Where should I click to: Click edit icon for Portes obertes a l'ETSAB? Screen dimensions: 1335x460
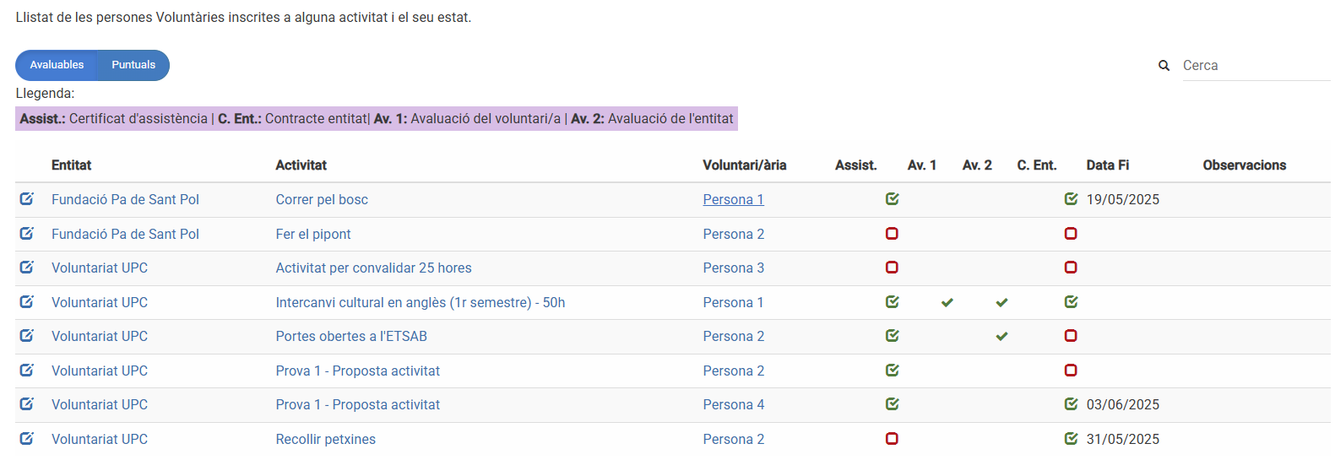(27, 336)
